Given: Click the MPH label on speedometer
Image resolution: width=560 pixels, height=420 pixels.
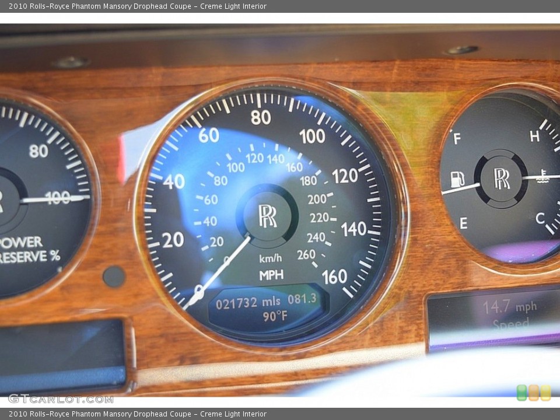Looking at the screenshot, I should (271, 275).
